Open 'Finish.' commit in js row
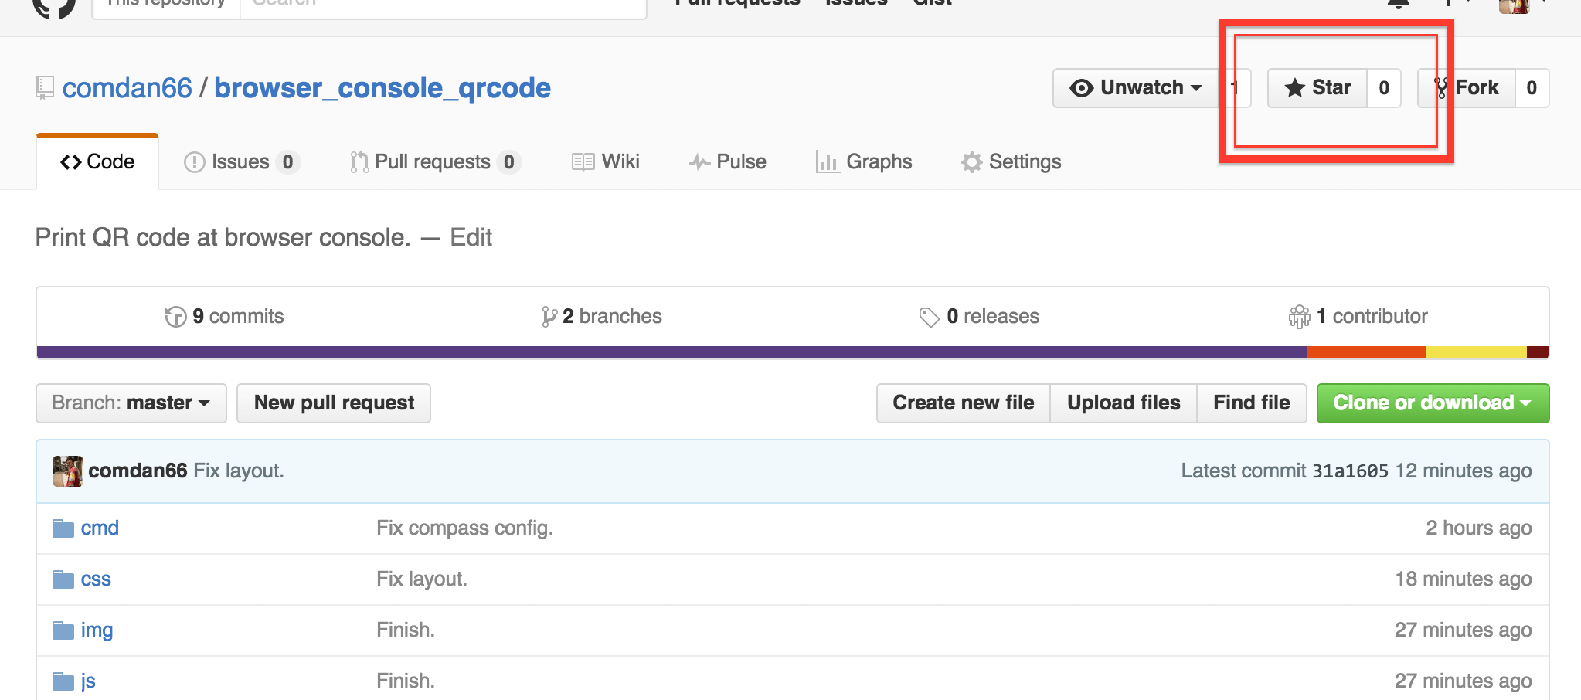 (406, 681)
